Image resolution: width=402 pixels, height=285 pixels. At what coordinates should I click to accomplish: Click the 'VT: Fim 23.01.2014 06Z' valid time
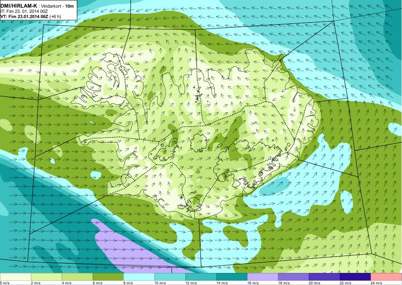pos(25,16)
